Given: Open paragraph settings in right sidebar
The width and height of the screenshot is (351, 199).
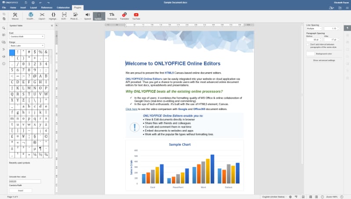Looking at the screenshot, I should [x=347, y=28].
